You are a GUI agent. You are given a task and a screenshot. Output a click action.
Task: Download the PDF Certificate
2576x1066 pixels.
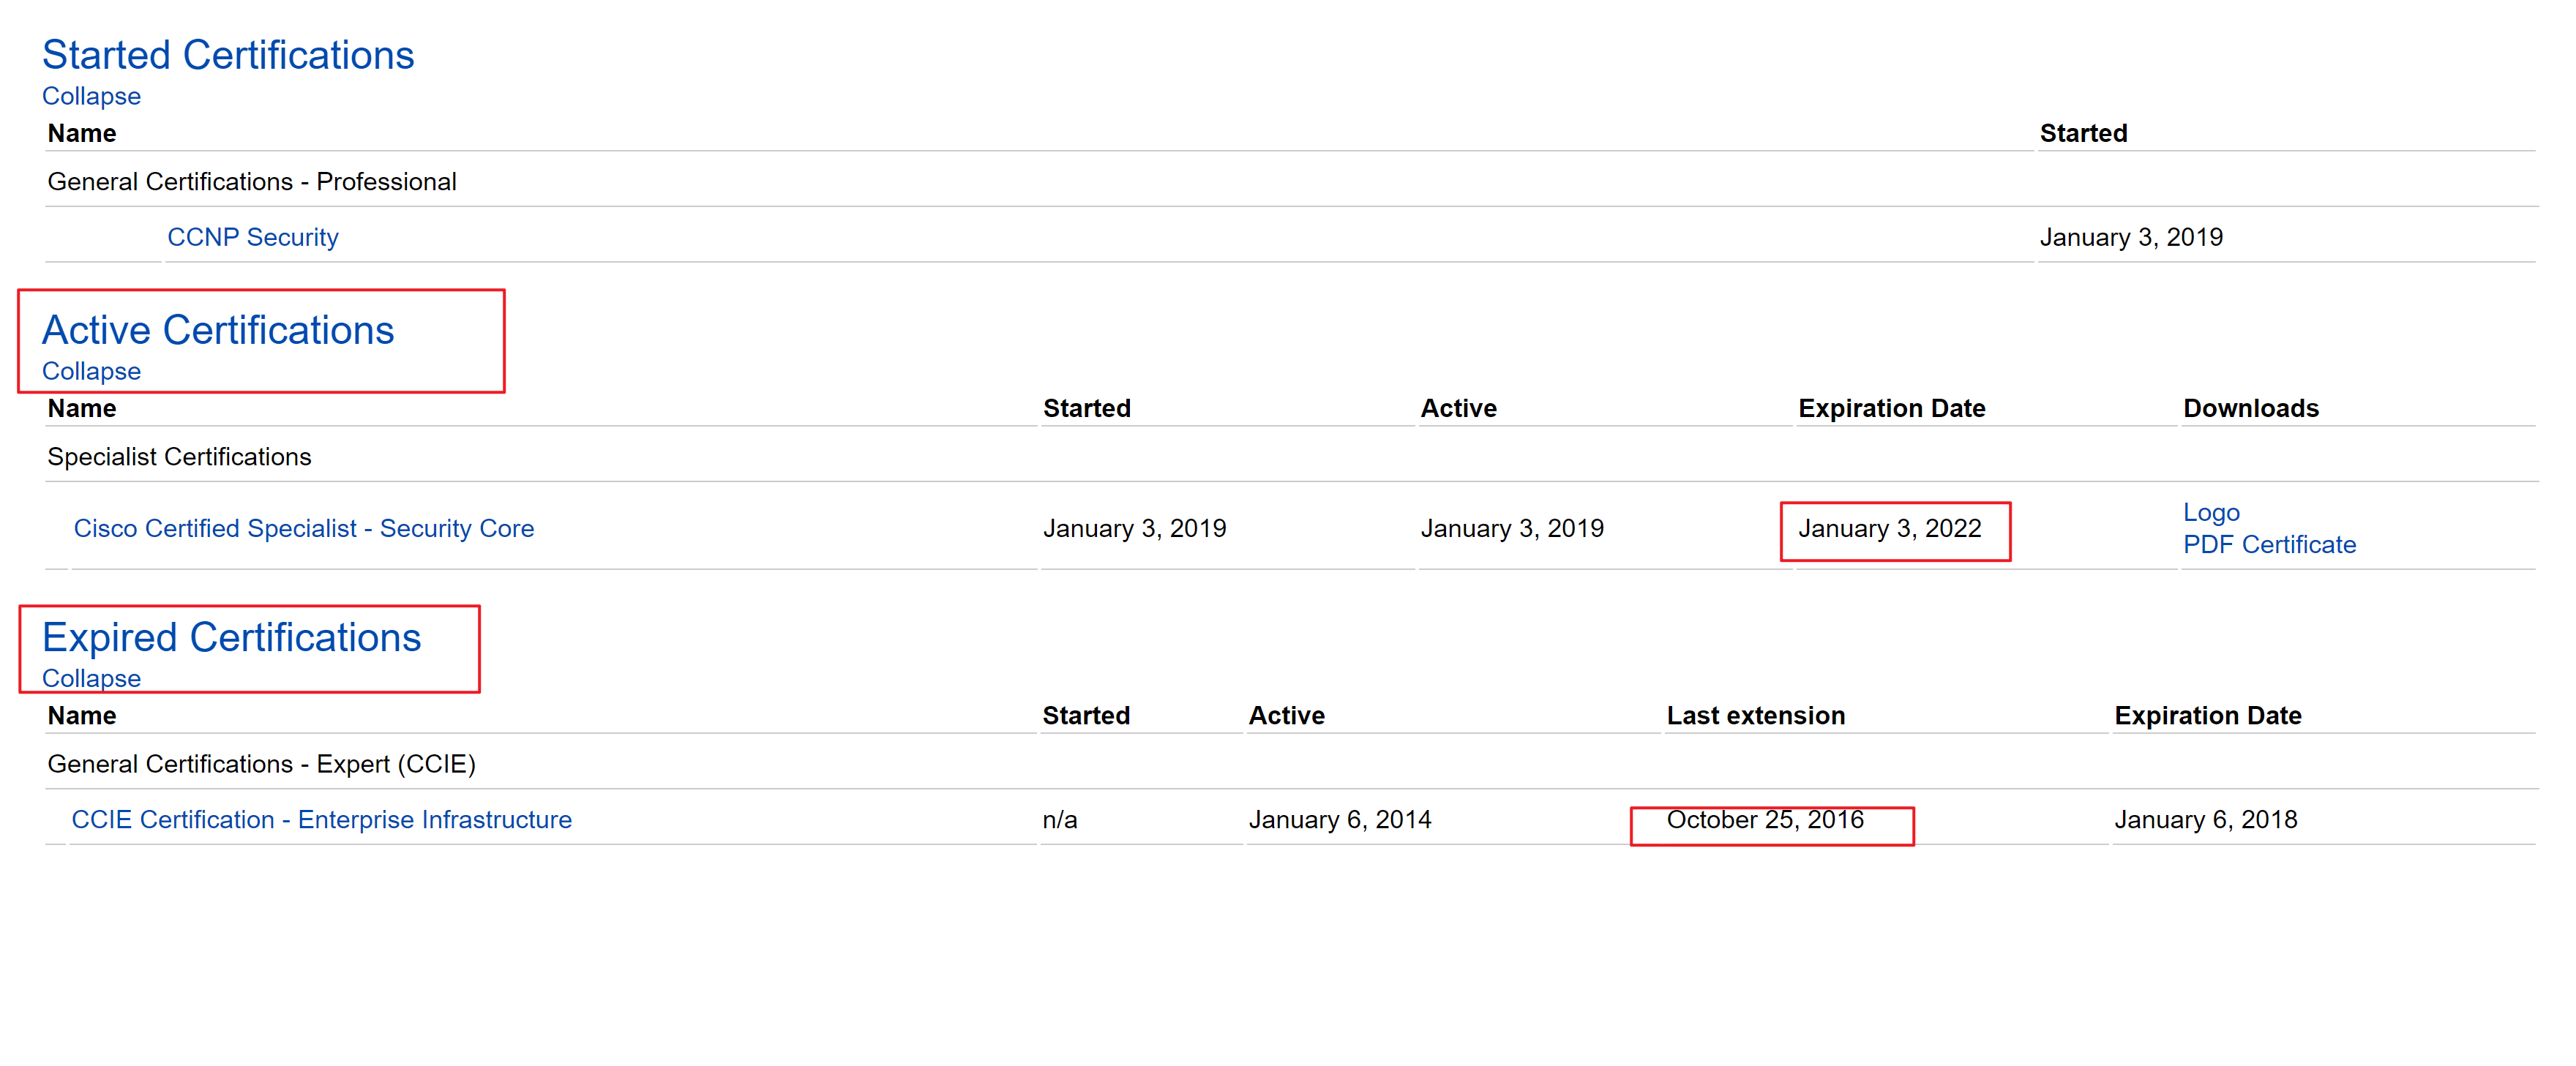pos(2269,544)
